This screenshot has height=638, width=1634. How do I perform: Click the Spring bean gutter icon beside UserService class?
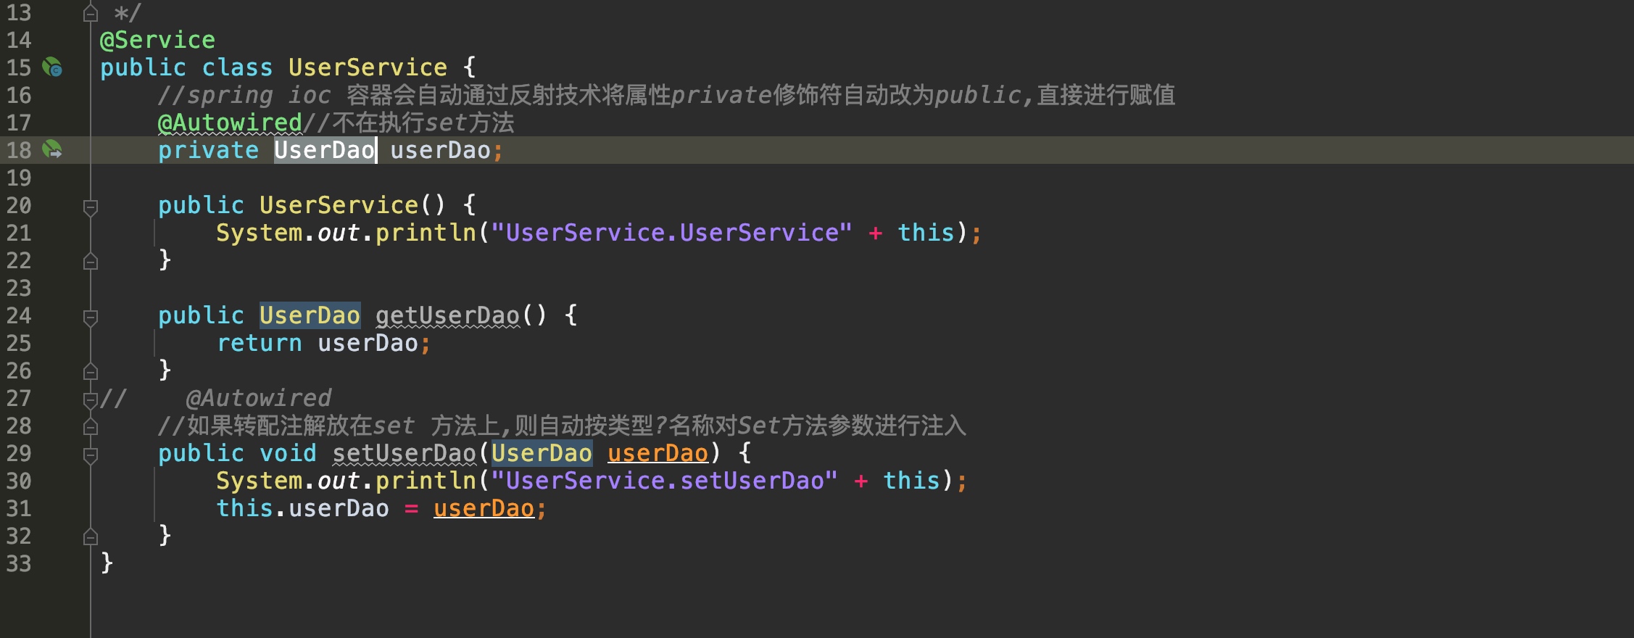coord(52,67)
